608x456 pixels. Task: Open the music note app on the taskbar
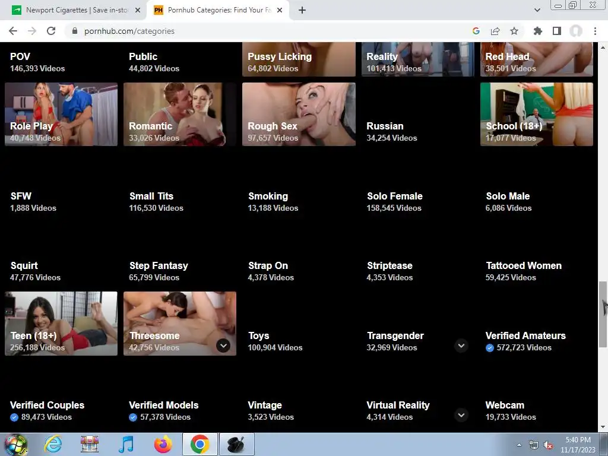[126, 444]
